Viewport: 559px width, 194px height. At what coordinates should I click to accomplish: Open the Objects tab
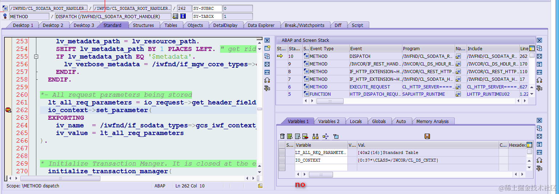click(x=195, y=25)
